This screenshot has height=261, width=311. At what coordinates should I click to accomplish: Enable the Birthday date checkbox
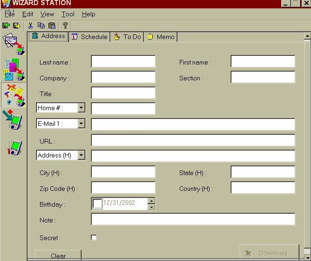click(x=97, y=203)
